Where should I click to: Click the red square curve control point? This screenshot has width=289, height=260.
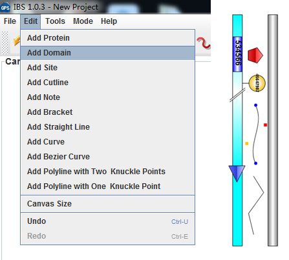click(x=265, y=125)
